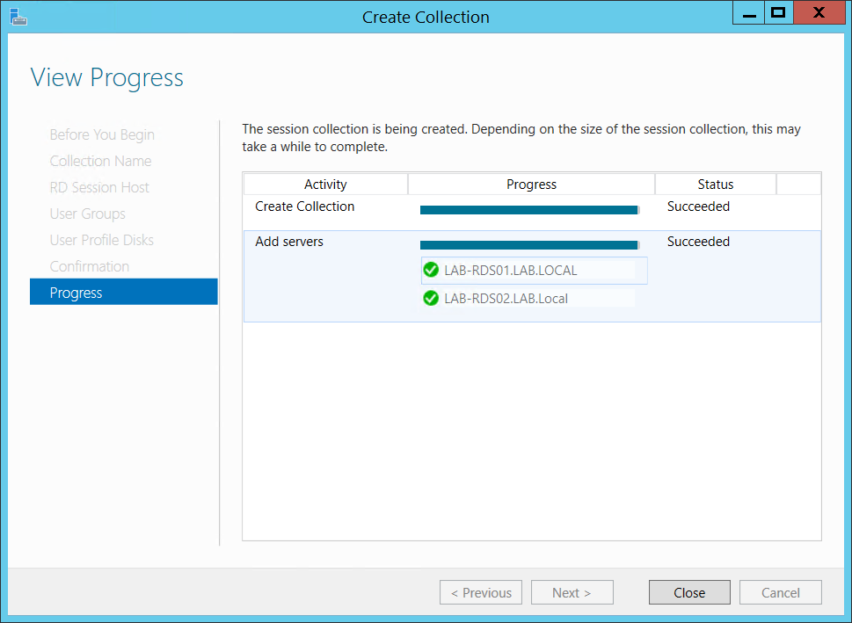Click the green checkmark beside LAB-RDS01.LAB.LOCAL

point(431,271)
